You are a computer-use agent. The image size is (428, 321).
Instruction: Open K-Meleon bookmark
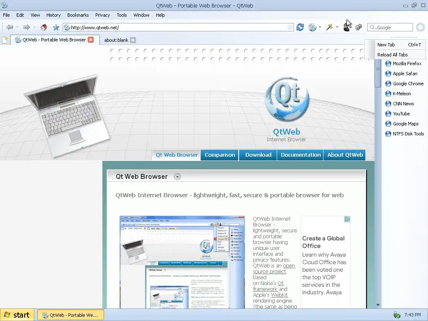398,94
